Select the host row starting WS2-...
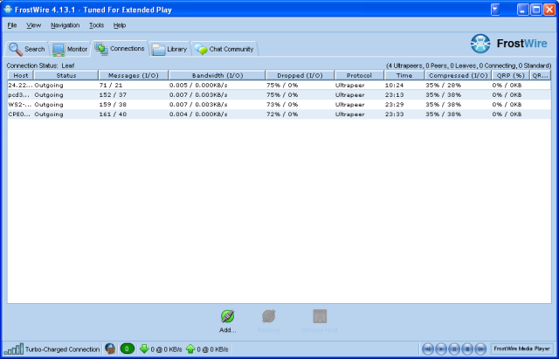Screen dimensions: 559x359 click(x=279, y=105)
